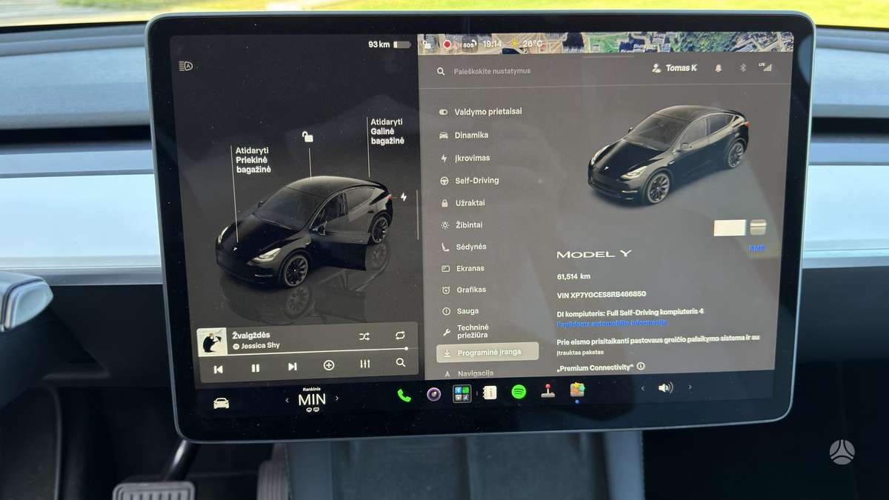Toggle shuffle in media player
The image size is (889, 500).
click(x=364, y=336)
